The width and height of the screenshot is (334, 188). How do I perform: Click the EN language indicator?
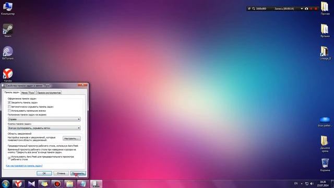pos(296,183)
